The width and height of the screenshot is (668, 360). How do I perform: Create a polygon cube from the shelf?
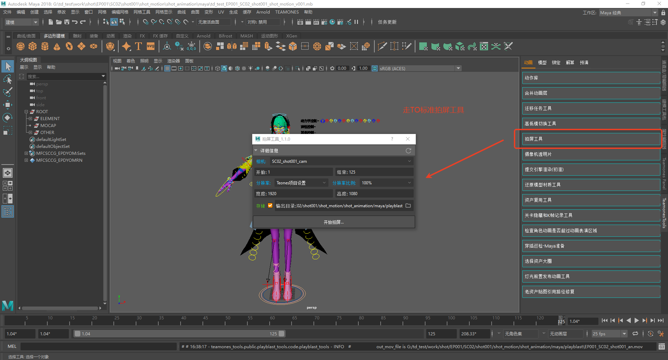[33, 46]
